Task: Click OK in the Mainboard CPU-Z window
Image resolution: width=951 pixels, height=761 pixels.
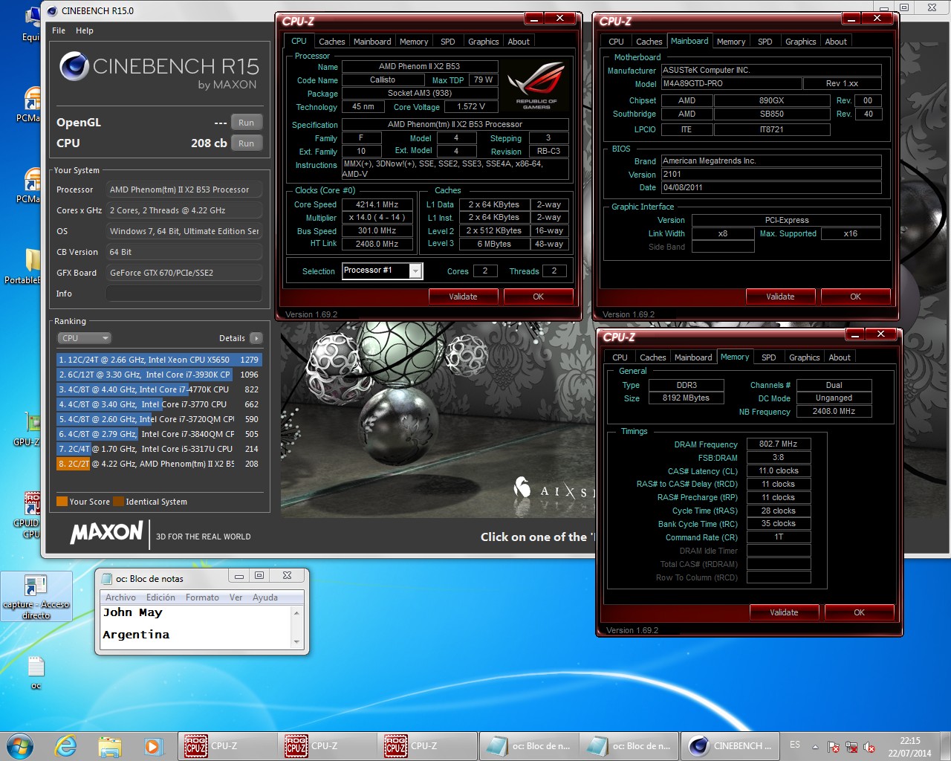Action: pos(855,297)
